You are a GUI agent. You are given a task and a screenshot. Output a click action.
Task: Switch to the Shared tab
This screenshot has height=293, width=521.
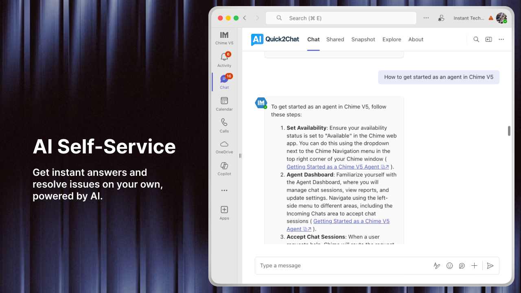(335, 39)
